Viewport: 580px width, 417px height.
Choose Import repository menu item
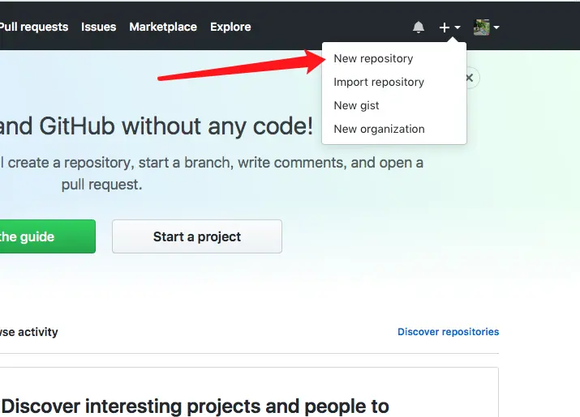pos(394,82)
